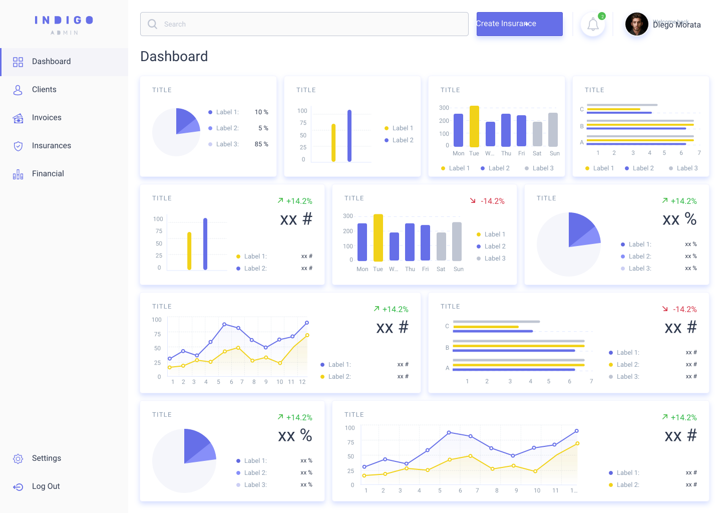Open the Financial menu item
The image size is (721, 513).
(64, 174)
